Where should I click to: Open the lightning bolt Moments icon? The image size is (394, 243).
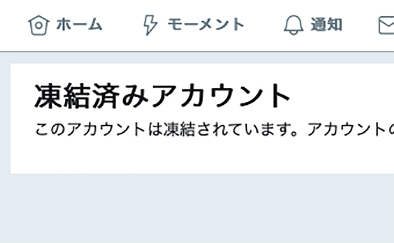[x=150, y=25]
